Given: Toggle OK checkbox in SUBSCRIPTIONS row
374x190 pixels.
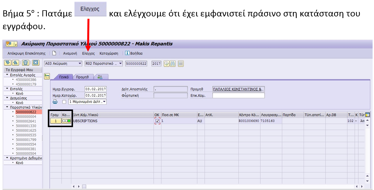Looking at the screenshot, I should click(158, 121).
